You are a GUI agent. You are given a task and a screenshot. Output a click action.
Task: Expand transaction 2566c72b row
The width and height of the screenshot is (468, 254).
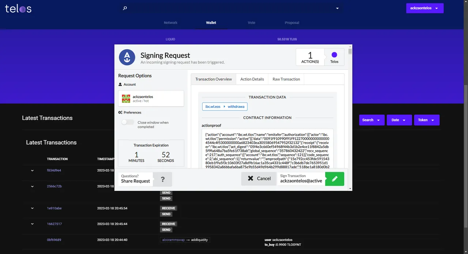32,186
